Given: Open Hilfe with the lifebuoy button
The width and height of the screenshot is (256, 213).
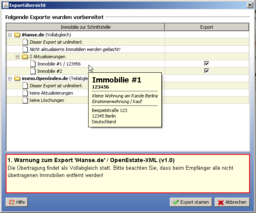Looking at the screenshot, I should click(17, 202).
